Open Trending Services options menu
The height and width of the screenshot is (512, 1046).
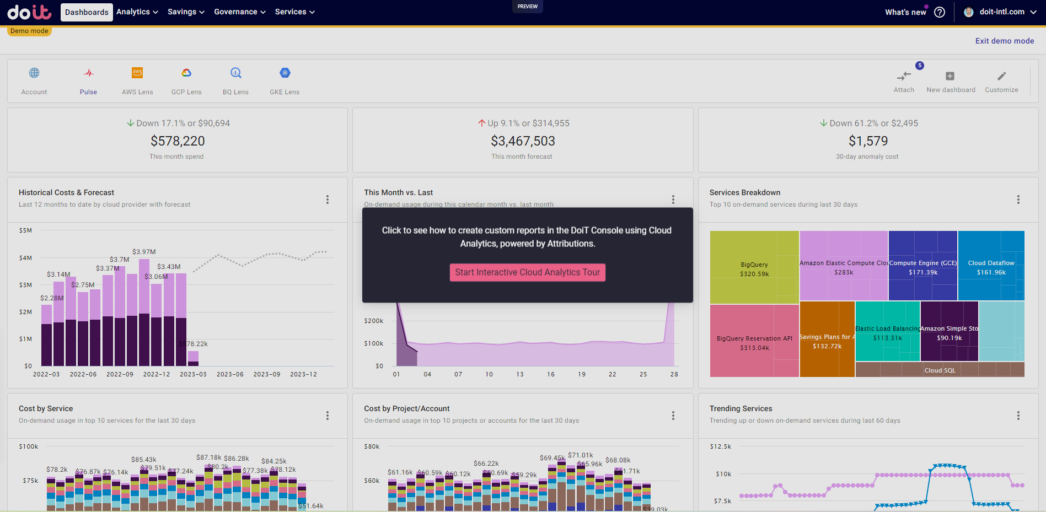coord(1018,416)
